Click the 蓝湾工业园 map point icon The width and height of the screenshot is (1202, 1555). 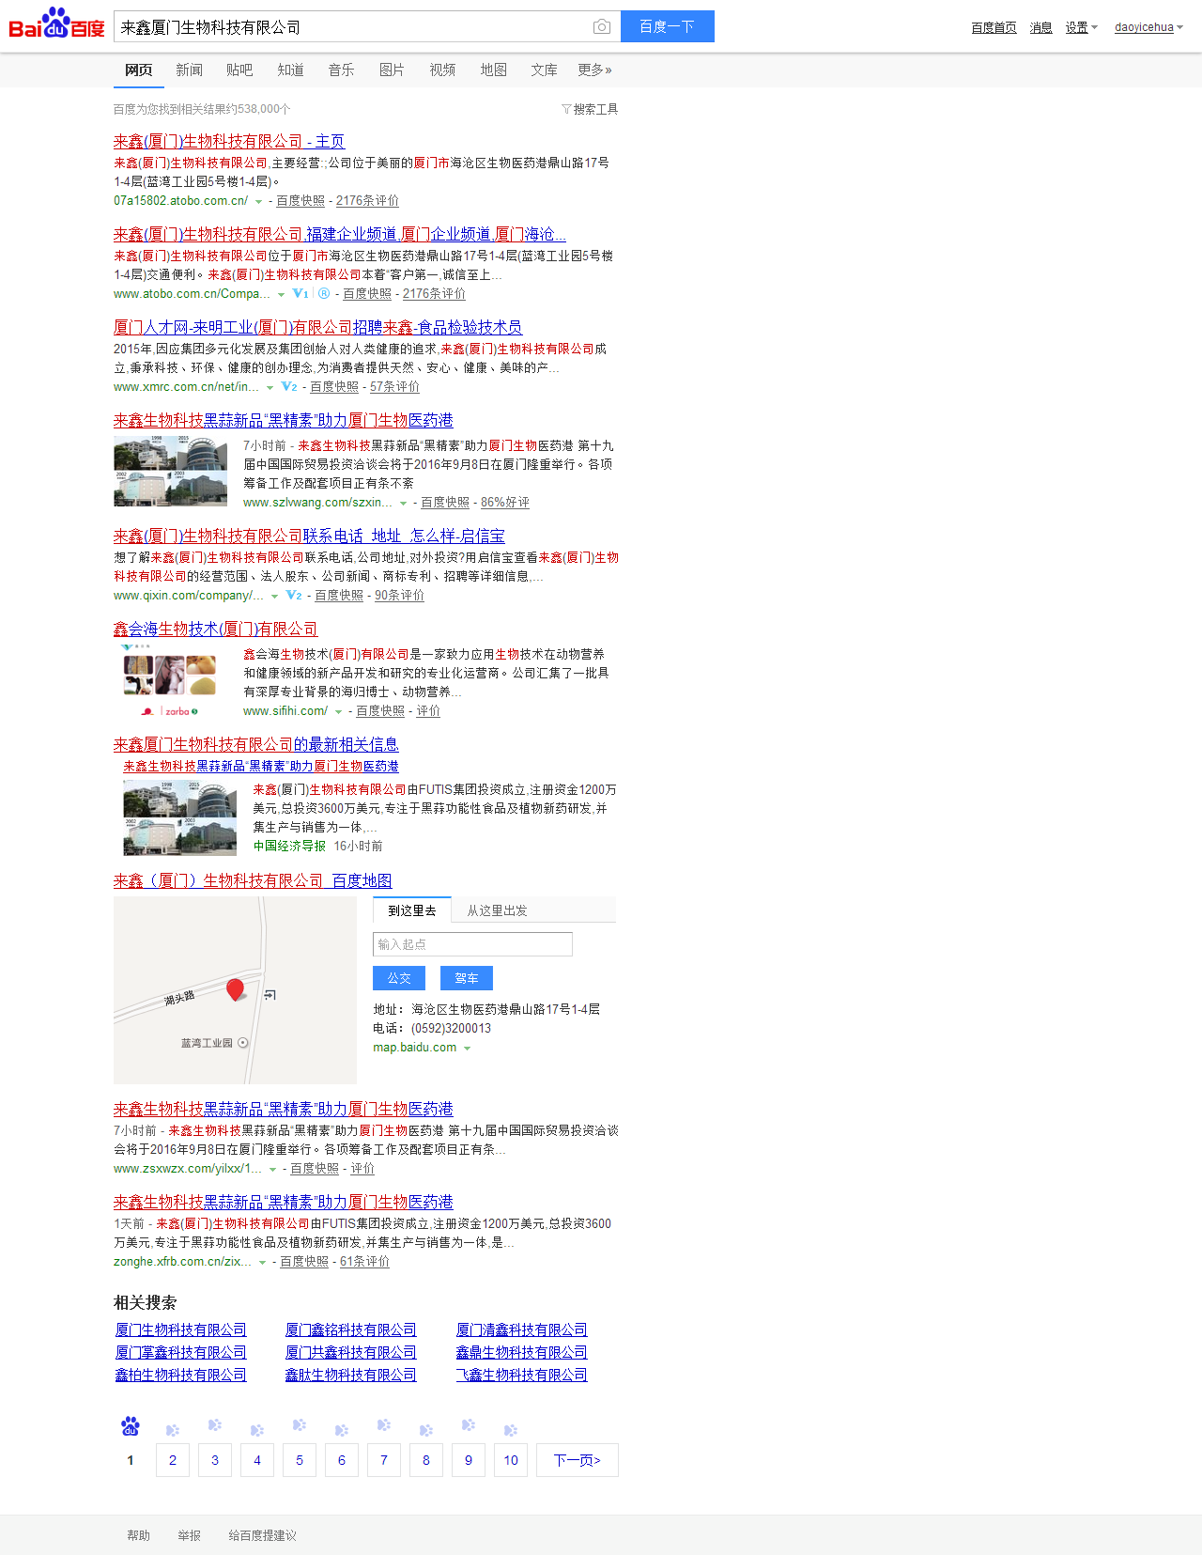(243, 1043)
